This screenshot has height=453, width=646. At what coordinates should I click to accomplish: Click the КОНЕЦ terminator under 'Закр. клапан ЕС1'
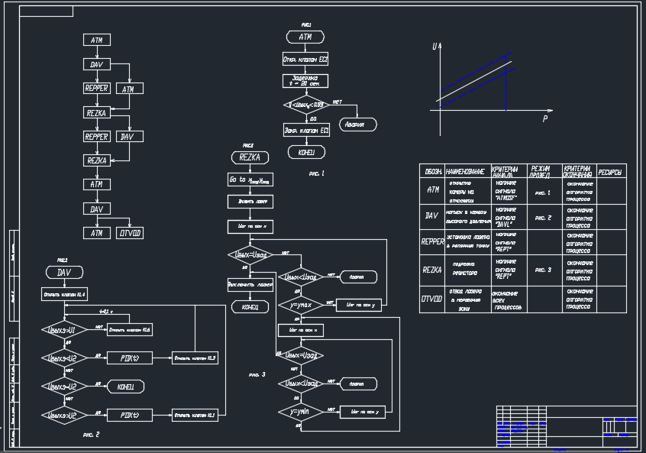[x=306, y=152]
